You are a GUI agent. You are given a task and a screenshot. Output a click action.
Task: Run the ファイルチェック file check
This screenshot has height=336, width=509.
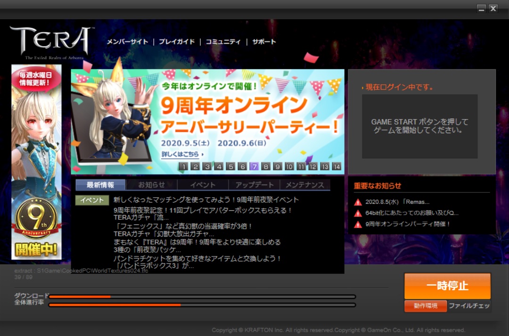(469, 306)
